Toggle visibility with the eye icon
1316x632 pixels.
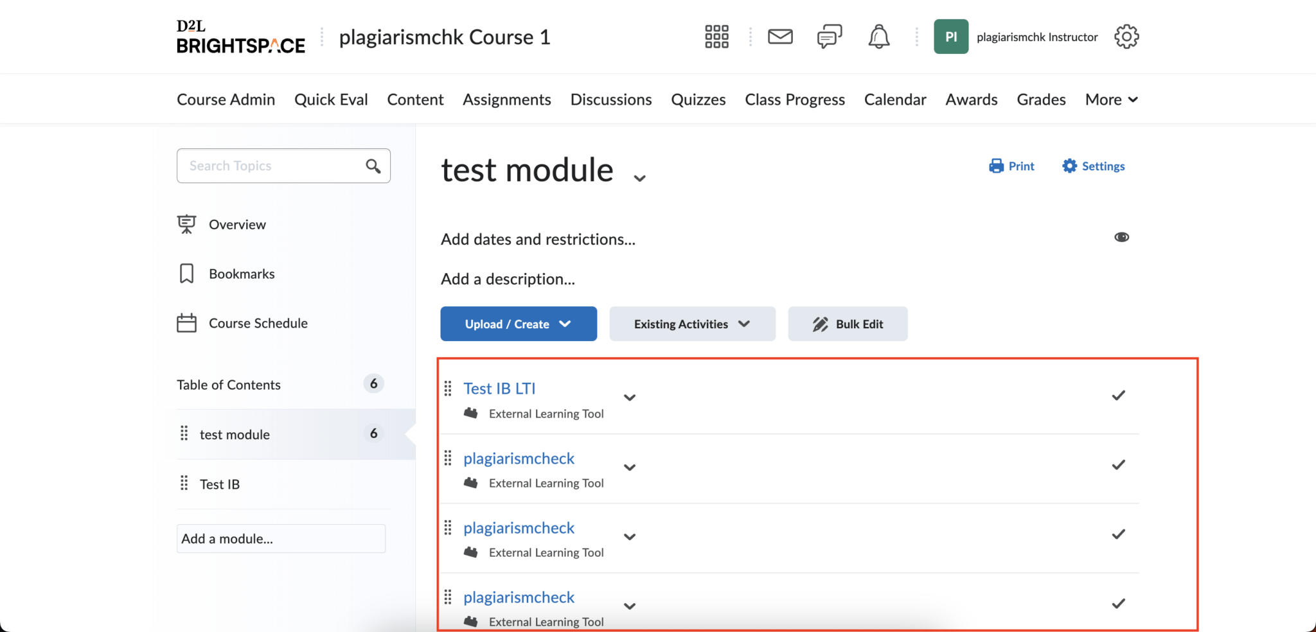[x=1121, y=237]
